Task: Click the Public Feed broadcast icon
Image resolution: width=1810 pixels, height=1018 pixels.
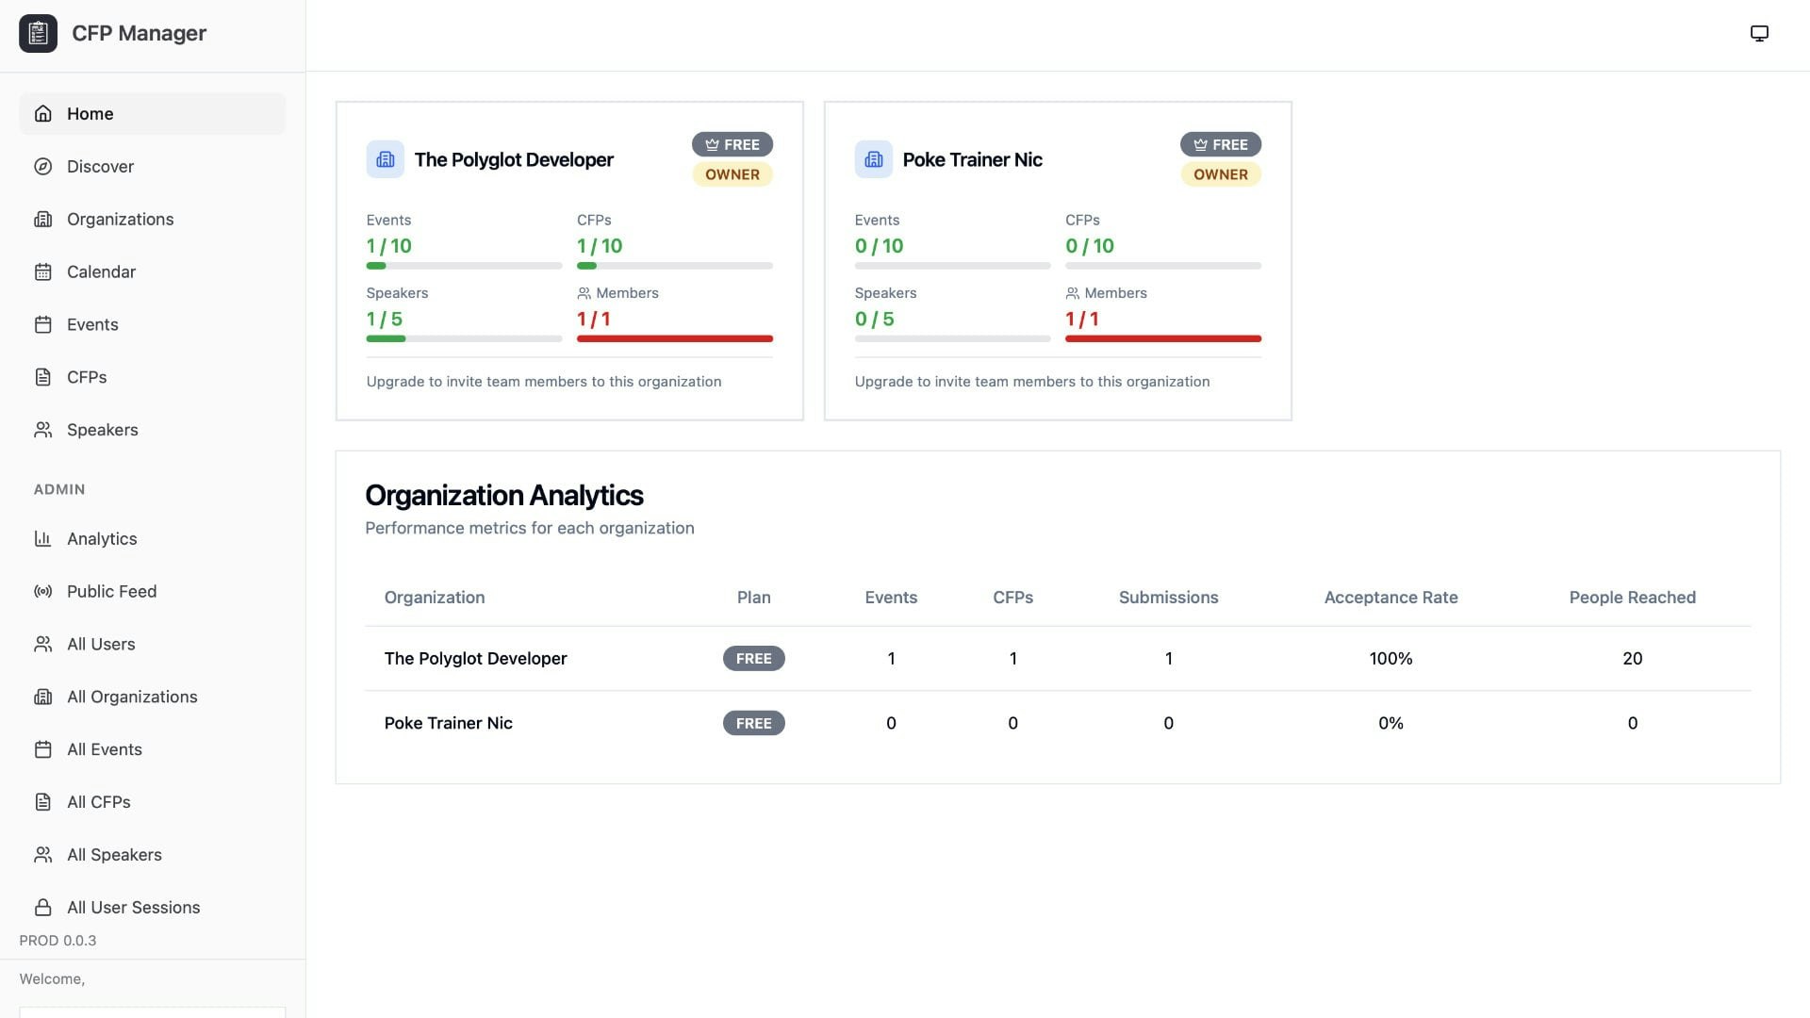Action: point(42,591)
